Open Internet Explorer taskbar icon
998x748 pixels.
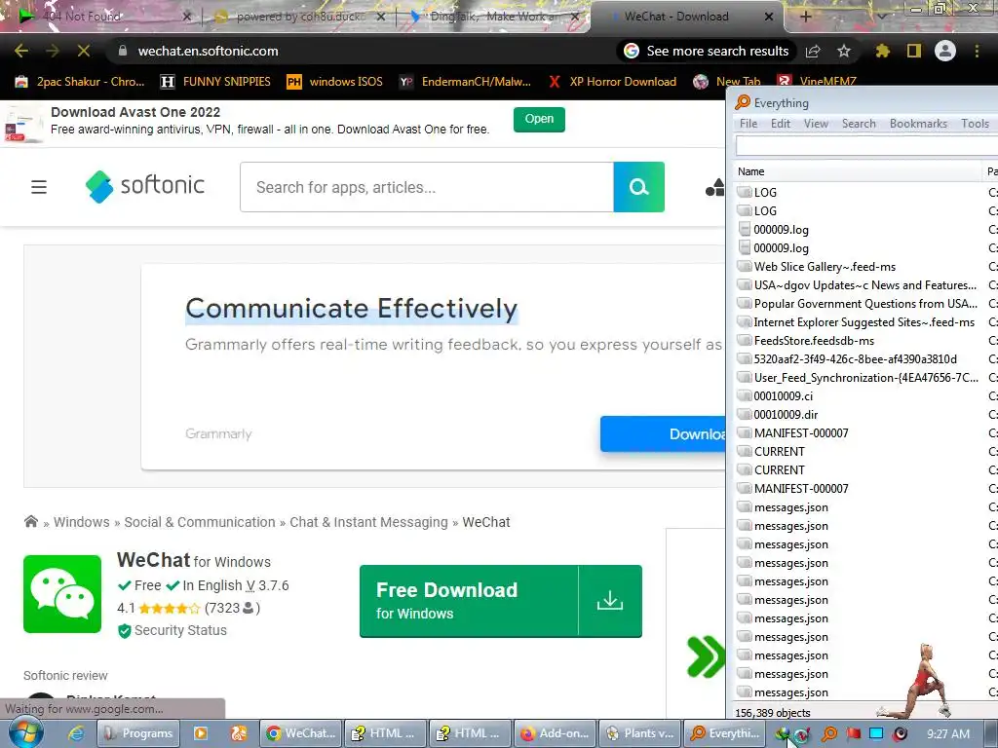click(x=76, y=733)
